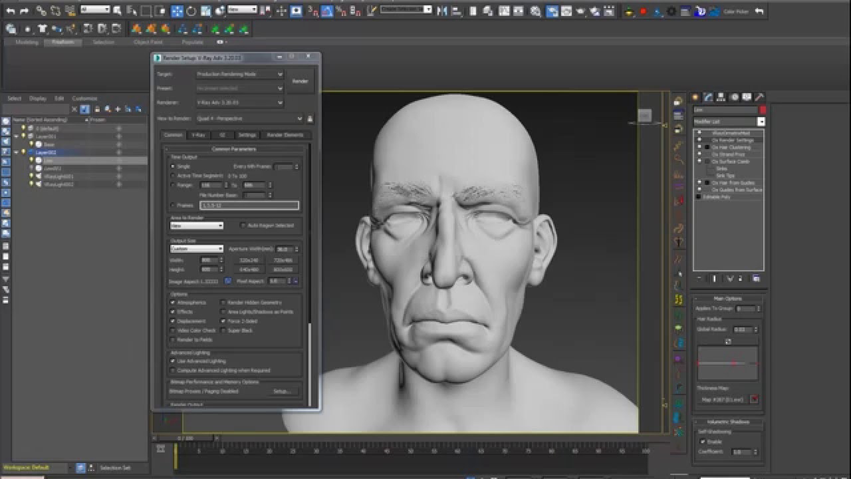Uncheck the Atmospherics option

[x=173, y=303]
